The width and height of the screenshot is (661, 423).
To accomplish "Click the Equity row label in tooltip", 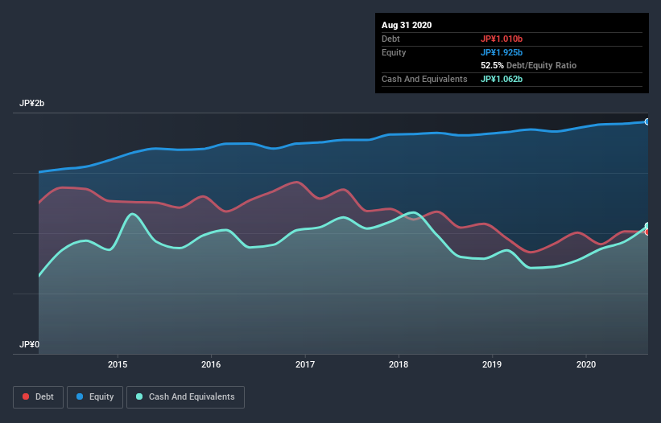I will coord(394,52).
